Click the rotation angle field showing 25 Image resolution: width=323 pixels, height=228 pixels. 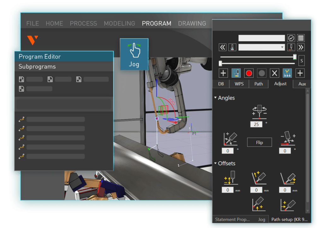256,124
